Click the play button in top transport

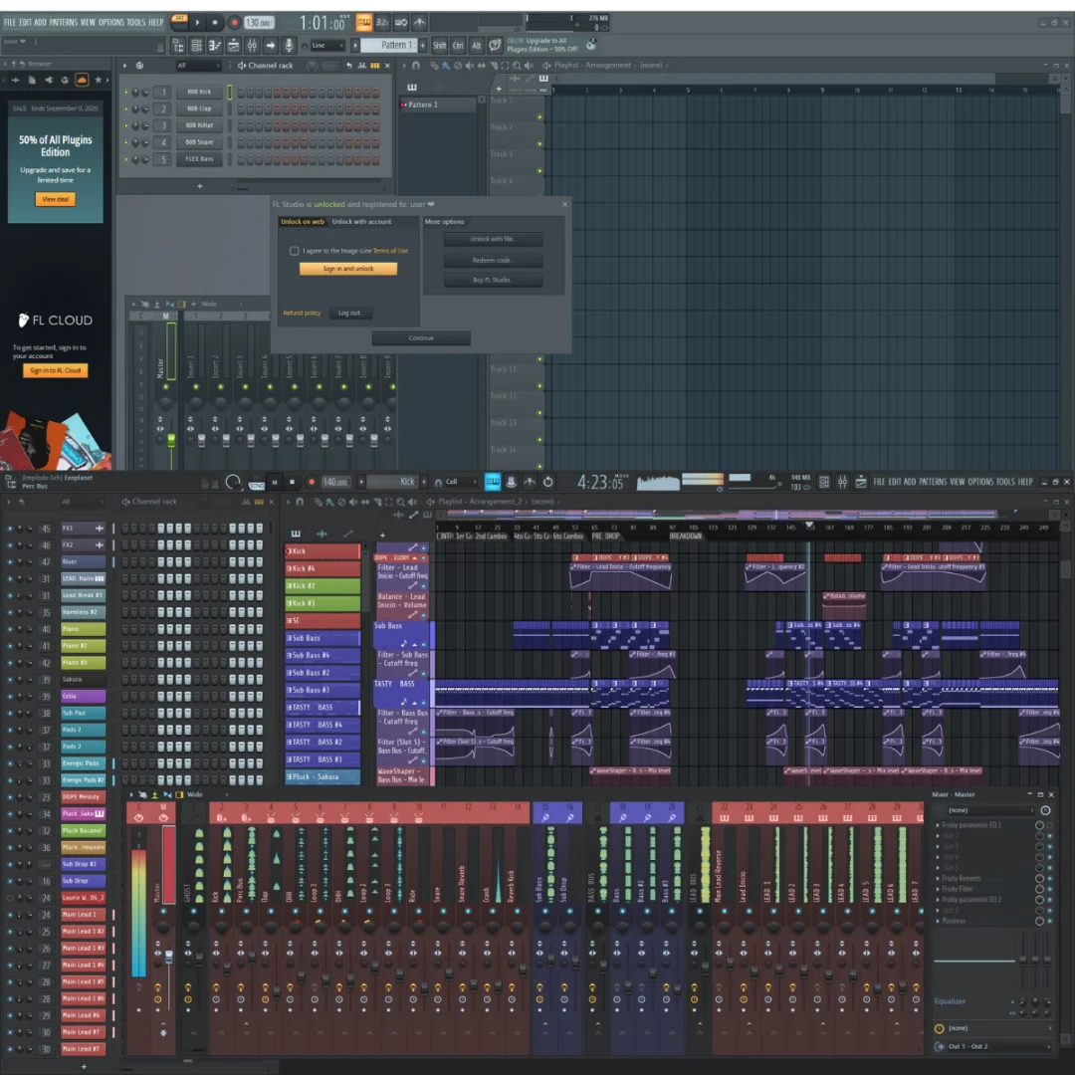tap(197, 22)
